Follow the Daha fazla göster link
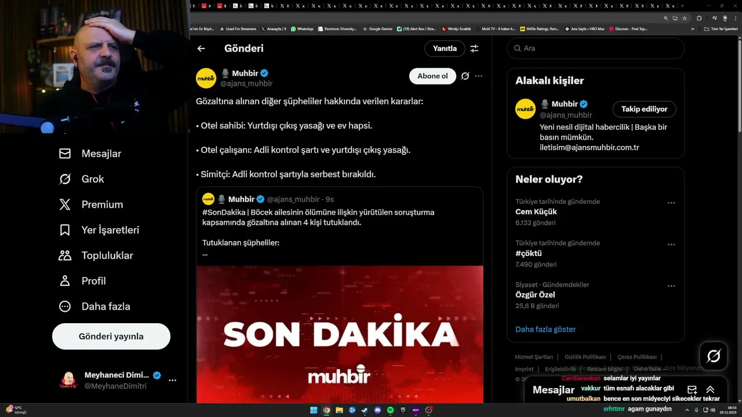Image resolution: width=742 pixels, height=417 pixels. (545, 329)
